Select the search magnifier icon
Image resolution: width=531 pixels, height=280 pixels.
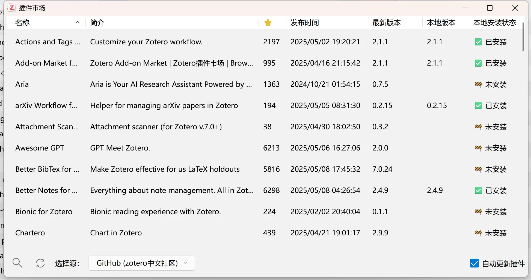17,263
